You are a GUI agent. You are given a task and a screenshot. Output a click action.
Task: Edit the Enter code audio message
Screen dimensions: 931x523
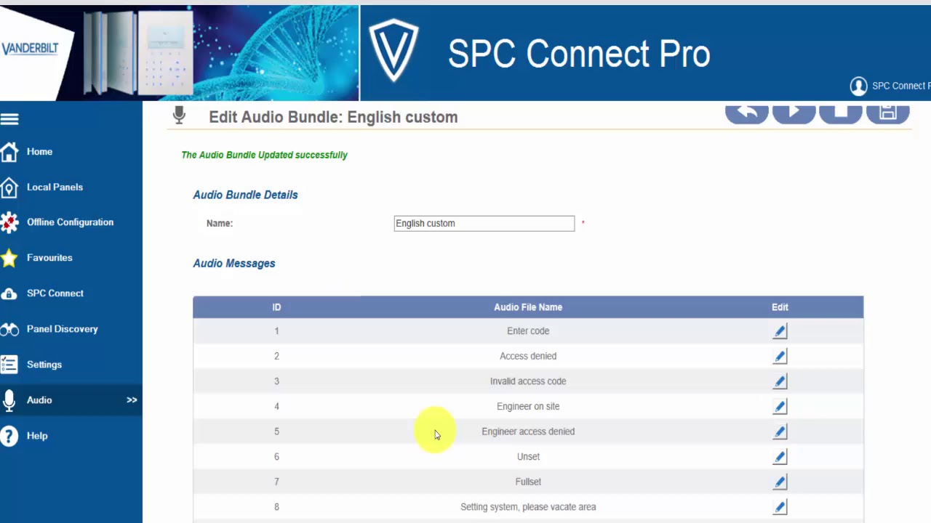[780, 331]
